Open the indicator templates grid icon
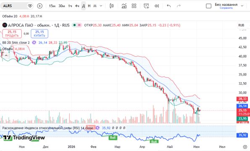The image size is (250, 151). tap(134, 6)
